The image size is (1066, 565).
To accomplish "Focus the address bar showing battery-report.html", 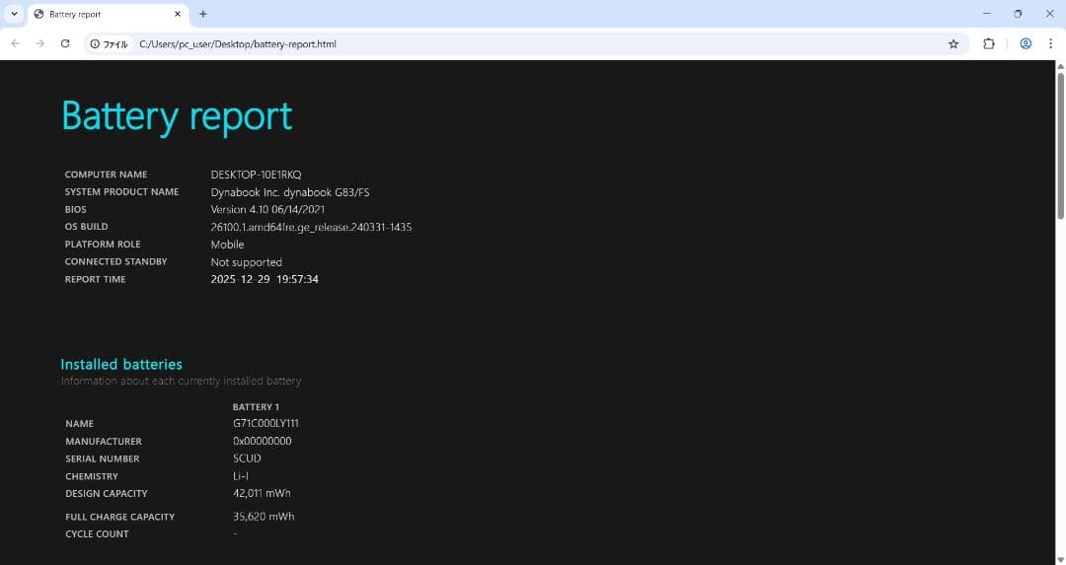I will 494,43.
